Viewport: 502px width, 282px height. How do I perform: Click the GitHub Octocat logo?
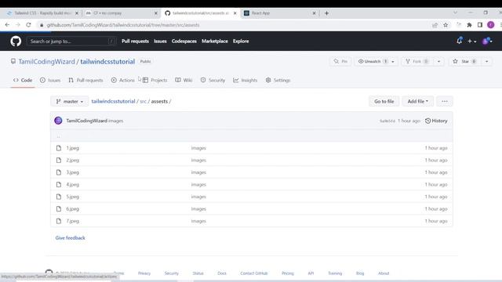point(16,42)
